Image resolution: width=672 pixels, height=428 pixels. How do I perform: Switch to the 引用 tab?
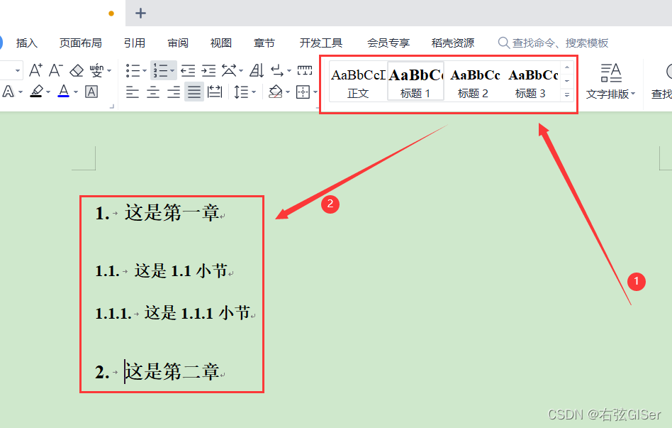coord(135,43)
